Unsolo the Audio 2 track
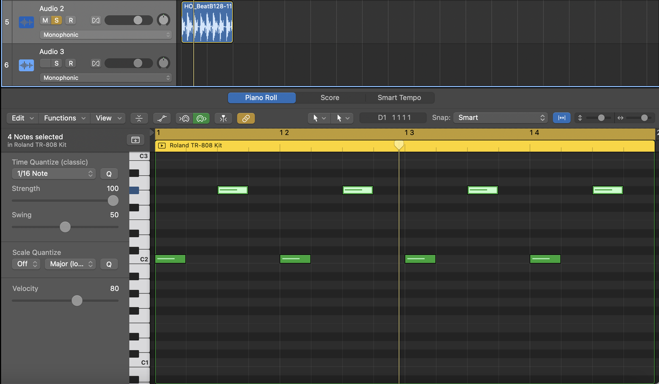This screenshot has width=659, height=384. pos(56,20)
